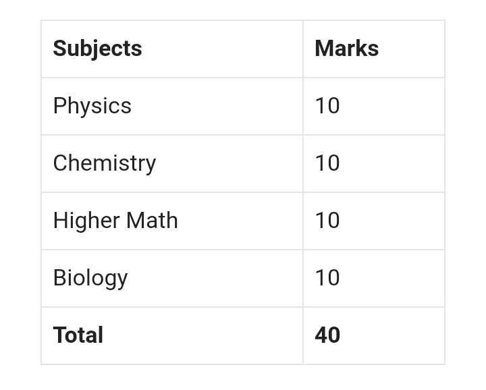
Task: Click the Higher Math marks value 10
Action: pyautogui.click(x=327, y=221)
